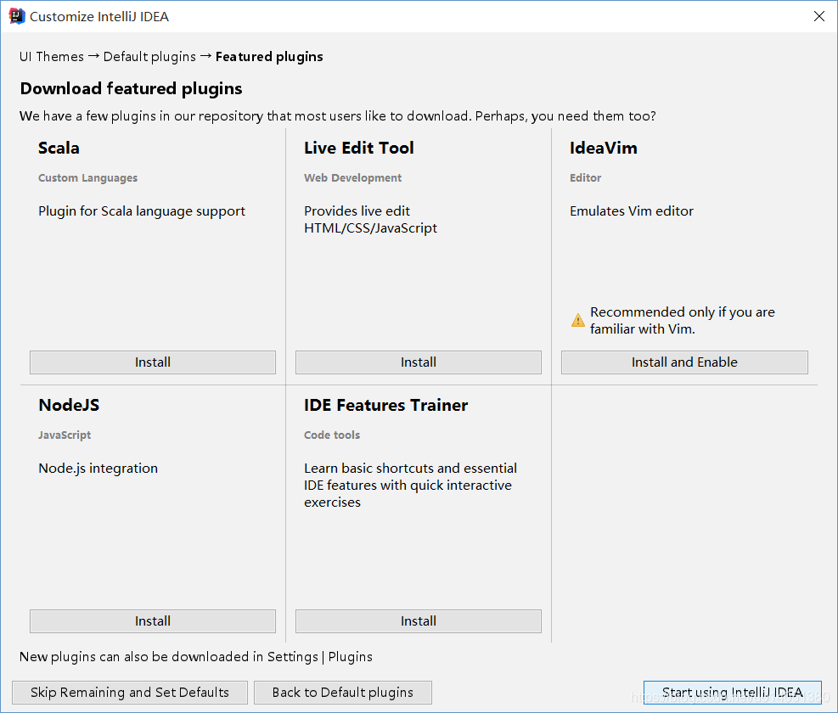Click the Code tools category label
The image size is (838, 713).
[x=332, y=435]
